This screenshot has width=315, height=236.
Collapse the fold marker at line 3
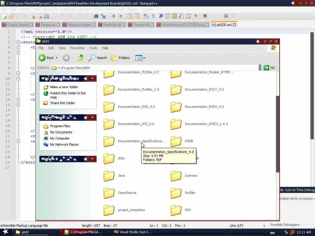pyautogui.click(x=18, y=42)
